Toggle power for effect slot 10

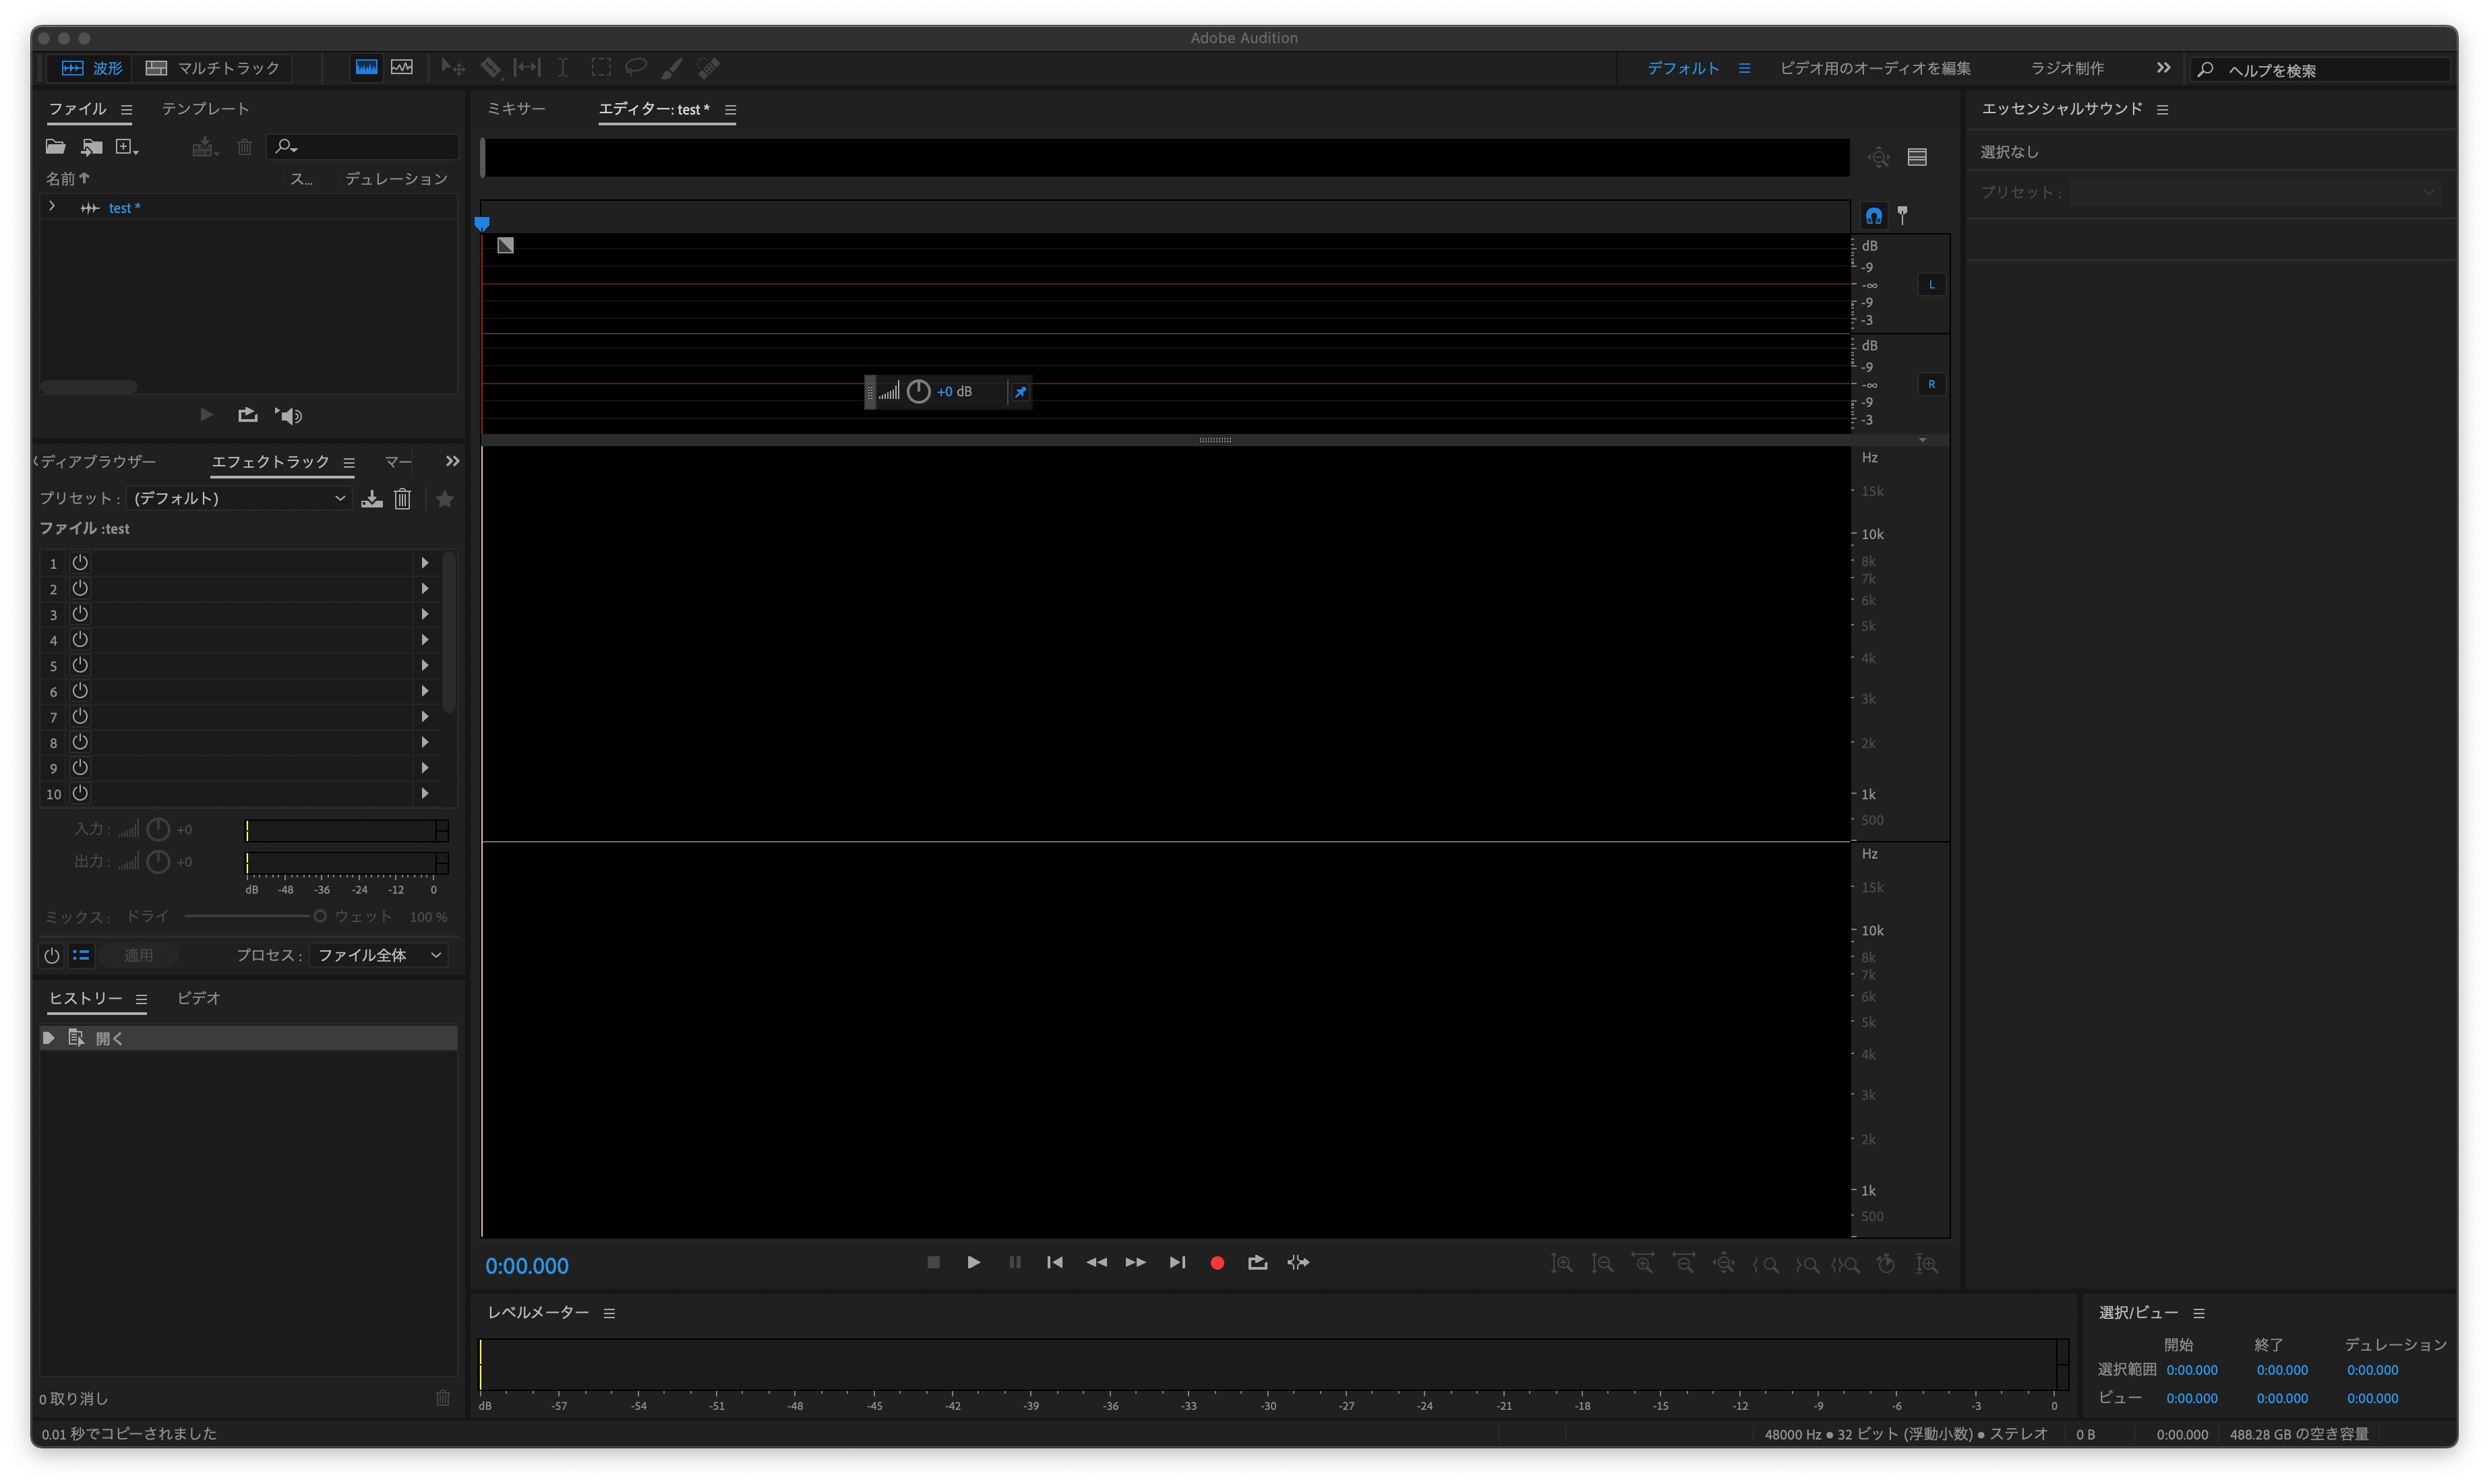80,793
